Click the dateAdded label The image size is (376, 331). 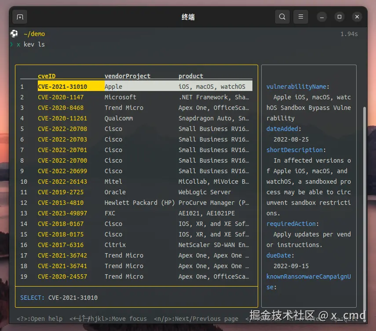tap(284, 129)
